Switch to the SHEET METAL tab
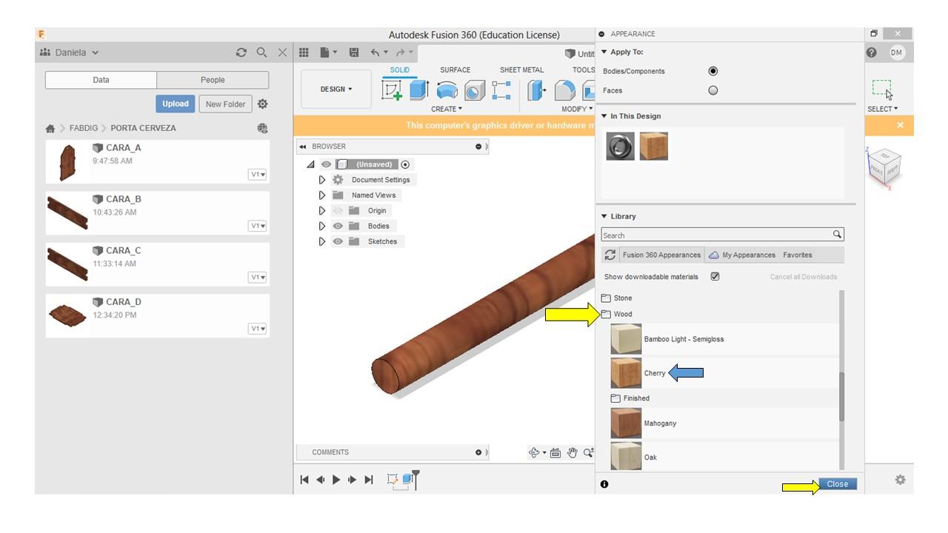948x533 pixels. pyautogui.click(x=521, y=70)
